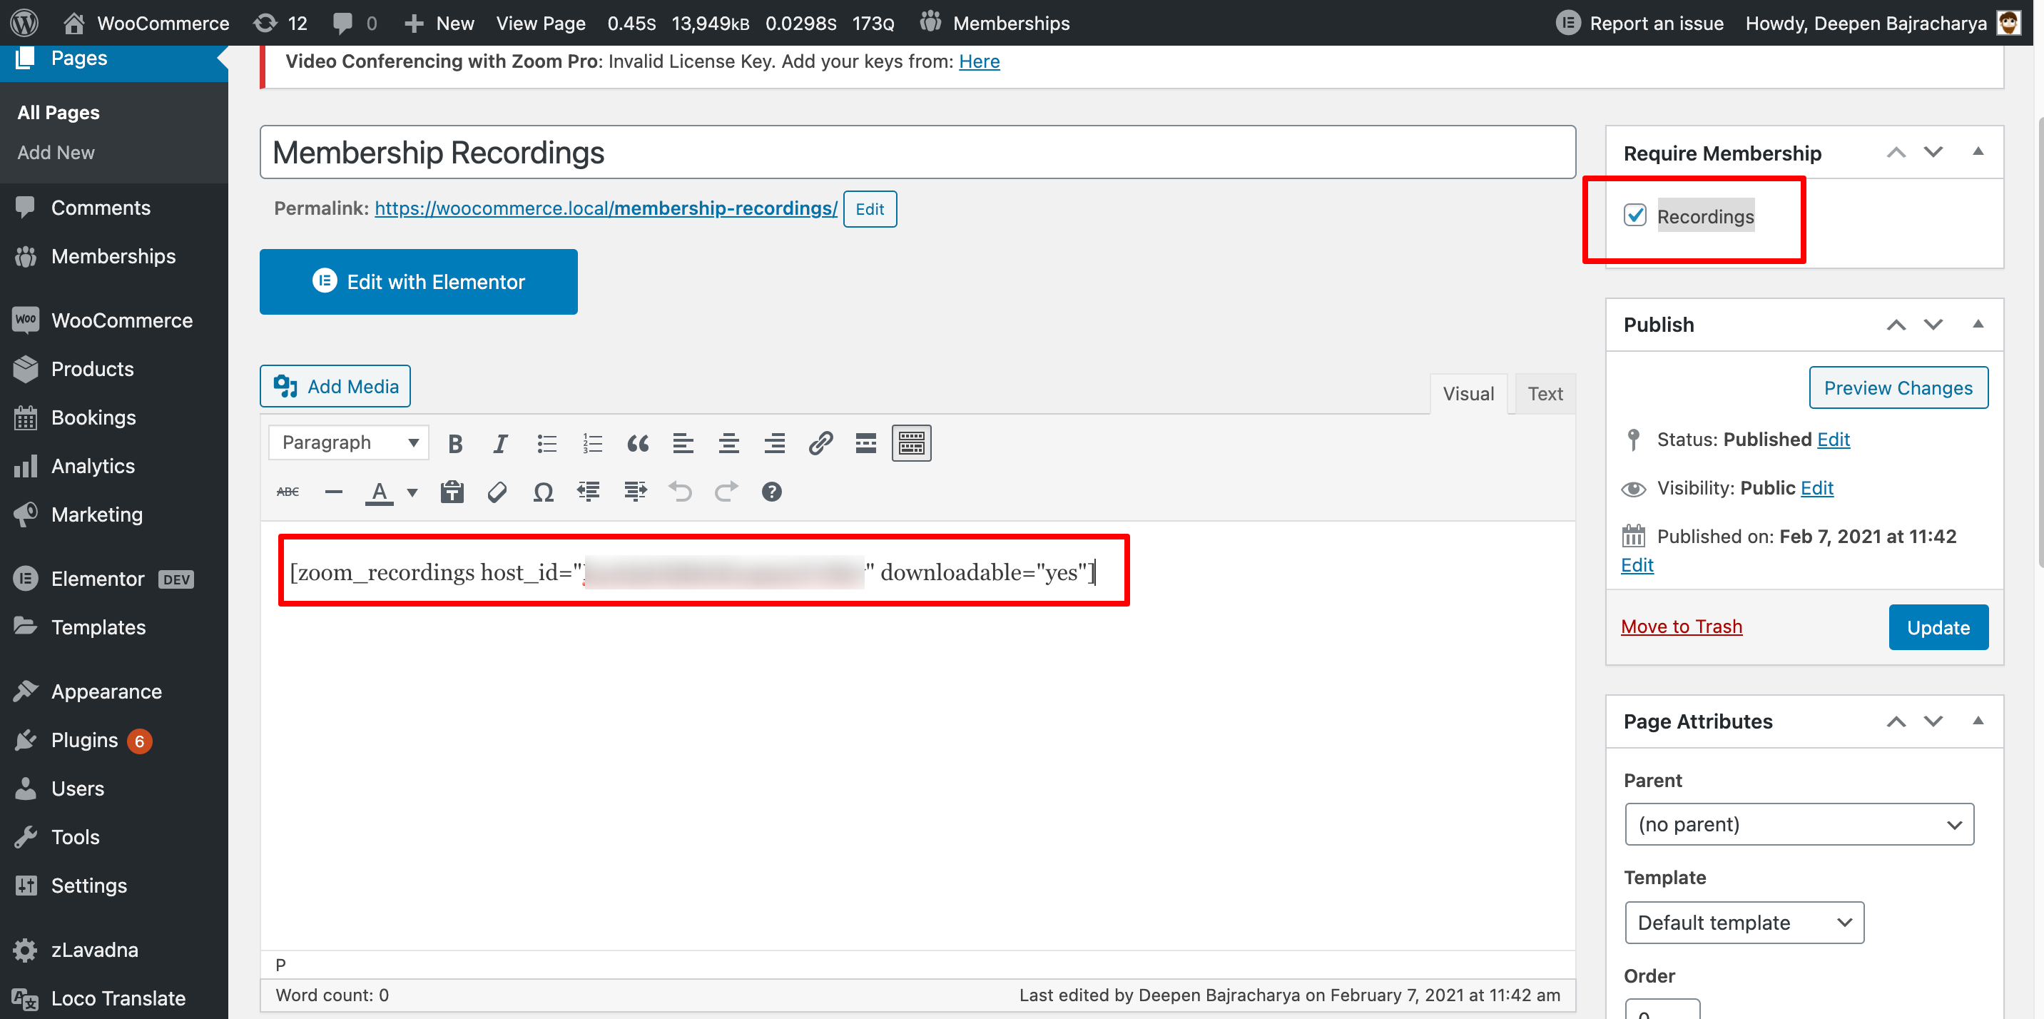The height and width of the screenshot is (1019, 2044).
Task: Click the WordPress logo in admin bar
Action: 24,23
